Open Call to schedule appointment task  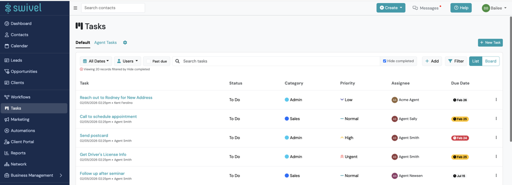point(108,117)
